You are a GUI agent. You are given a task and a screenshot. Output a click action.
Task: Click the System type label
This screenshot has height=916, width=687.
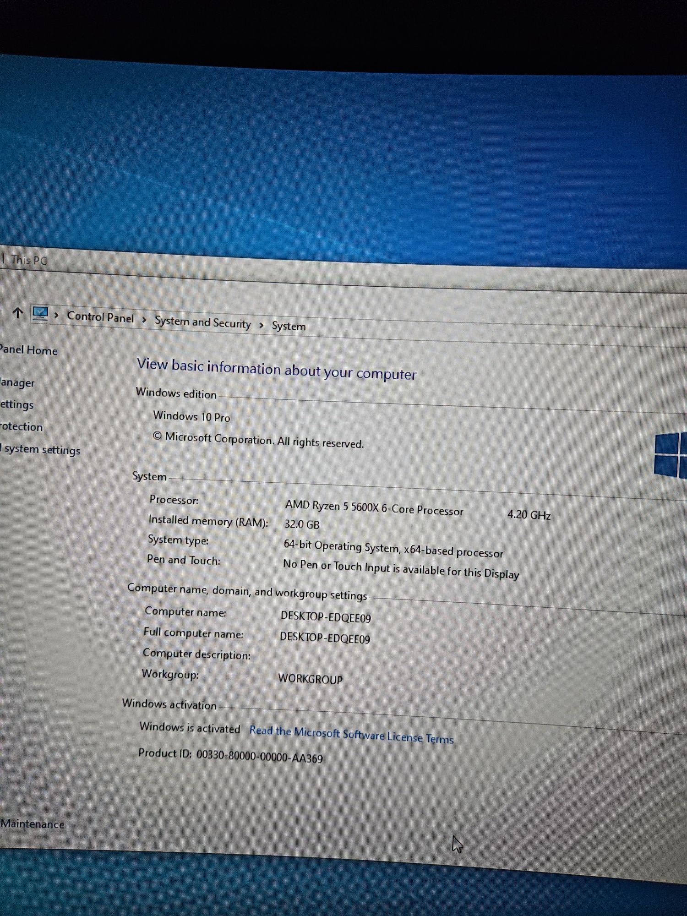point(178,540)
